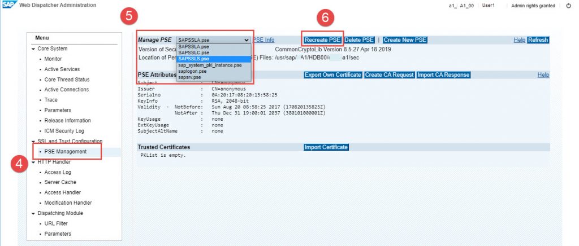The image size is (579, 246).
Task: Open Access Log menu item
Action: [58, 172]
